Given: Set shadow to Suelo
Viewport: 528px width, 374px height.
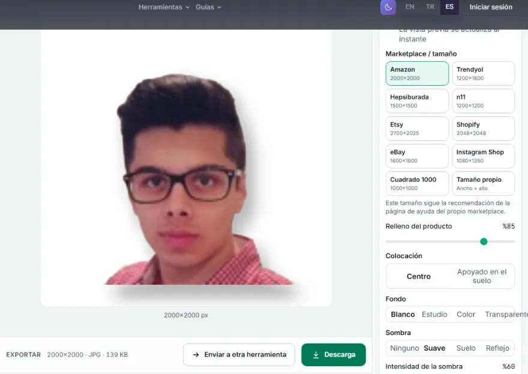Looking at the screenshot, I should [x=466, y=348].
